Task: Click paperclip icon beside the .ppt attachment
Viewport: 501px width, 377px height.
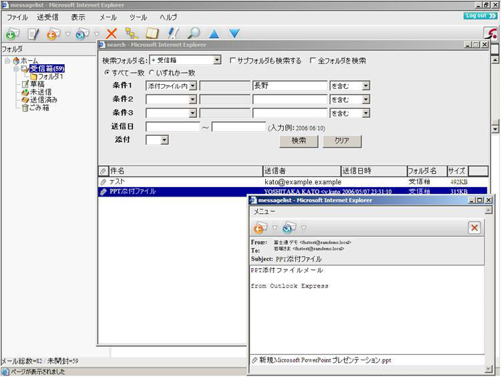Action: click(x=255, y=360)
